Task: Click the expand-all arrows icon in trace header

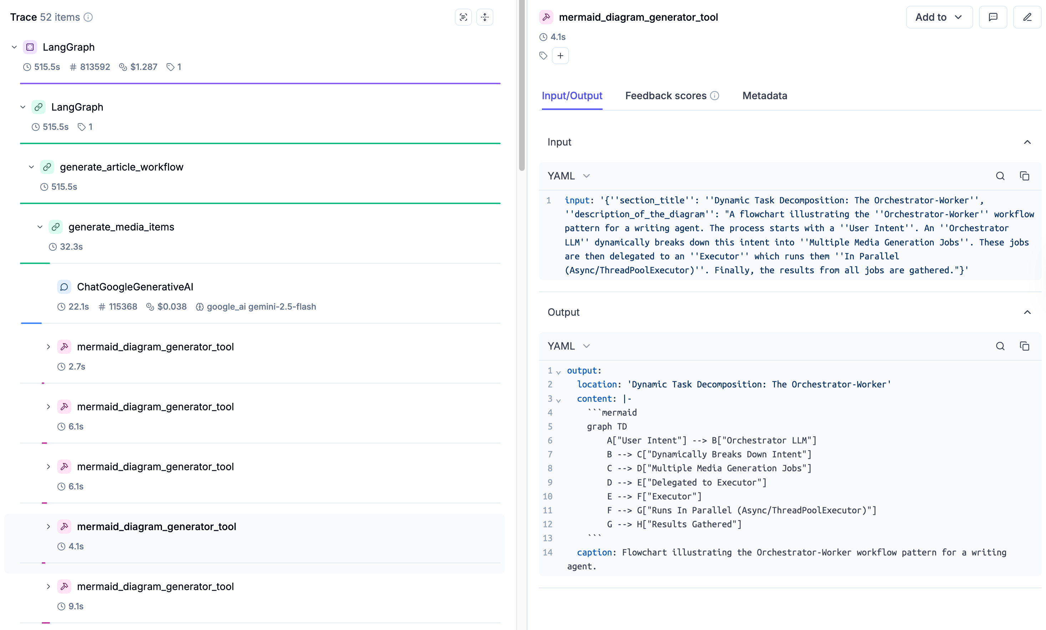Action: (x=485, y=17)
